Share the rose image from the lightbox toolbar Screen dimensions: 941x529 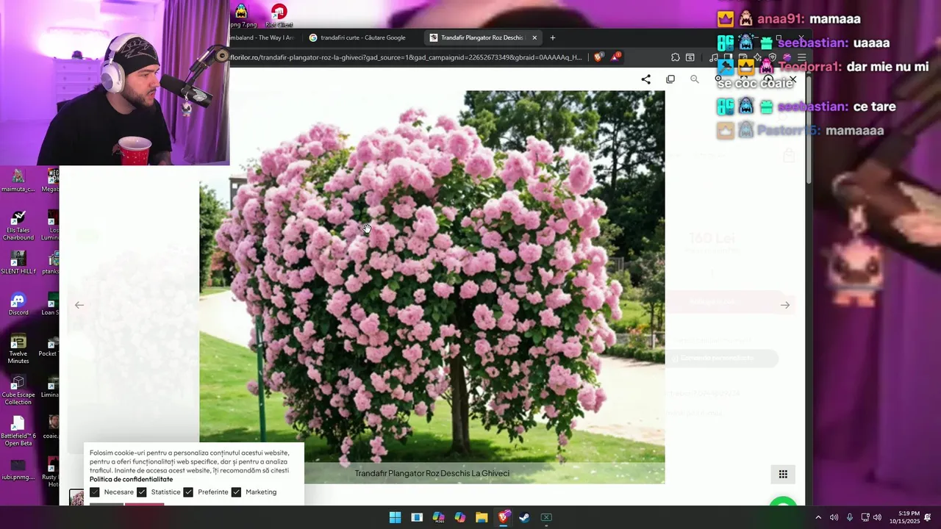pos(645,79)
